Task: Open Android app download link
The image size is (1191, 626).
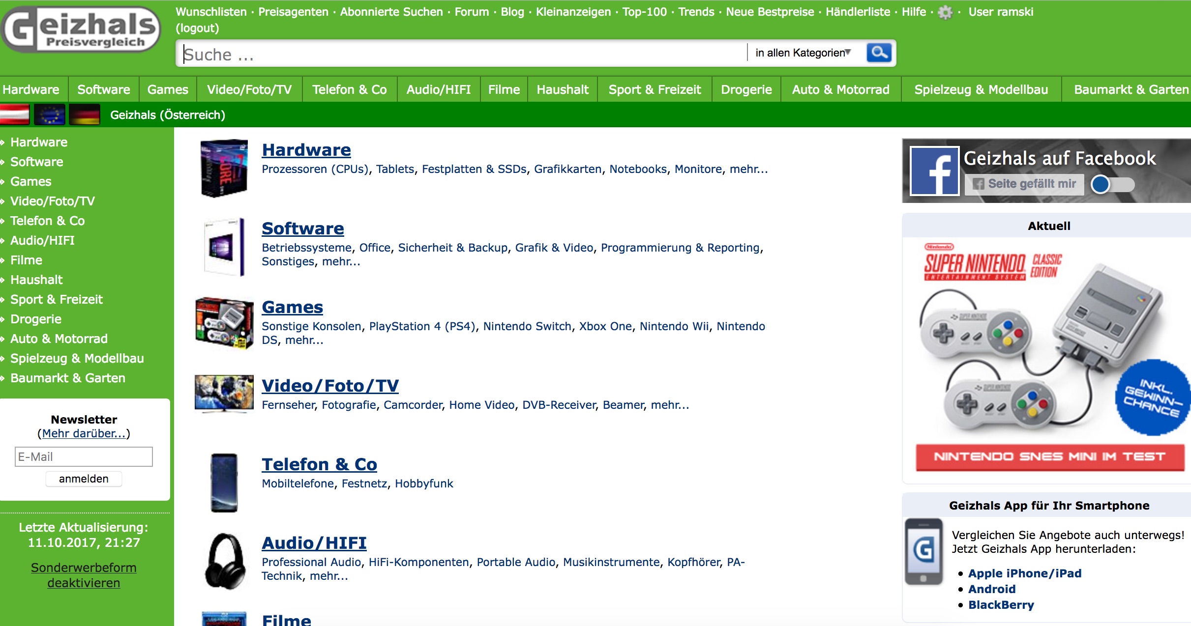Action: coord(992,589)
